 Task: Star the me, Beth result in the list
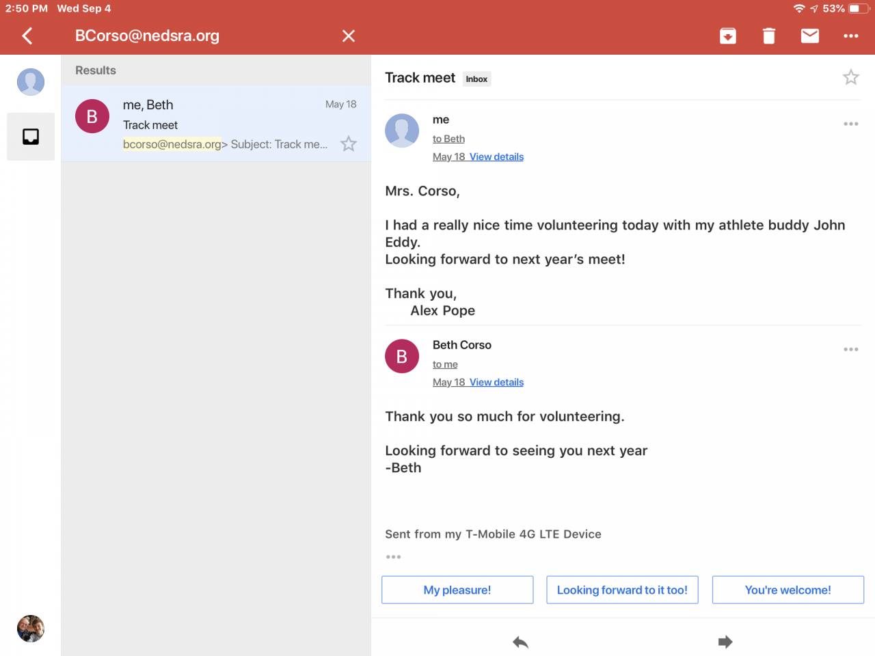tap(349, 143)
